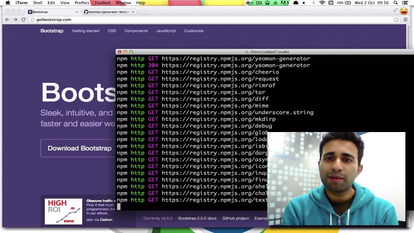Viewport: 414px width, 233px height.
Task: Open JavaScript in Bootstrap navbar
Action: [x=166, y=31]
